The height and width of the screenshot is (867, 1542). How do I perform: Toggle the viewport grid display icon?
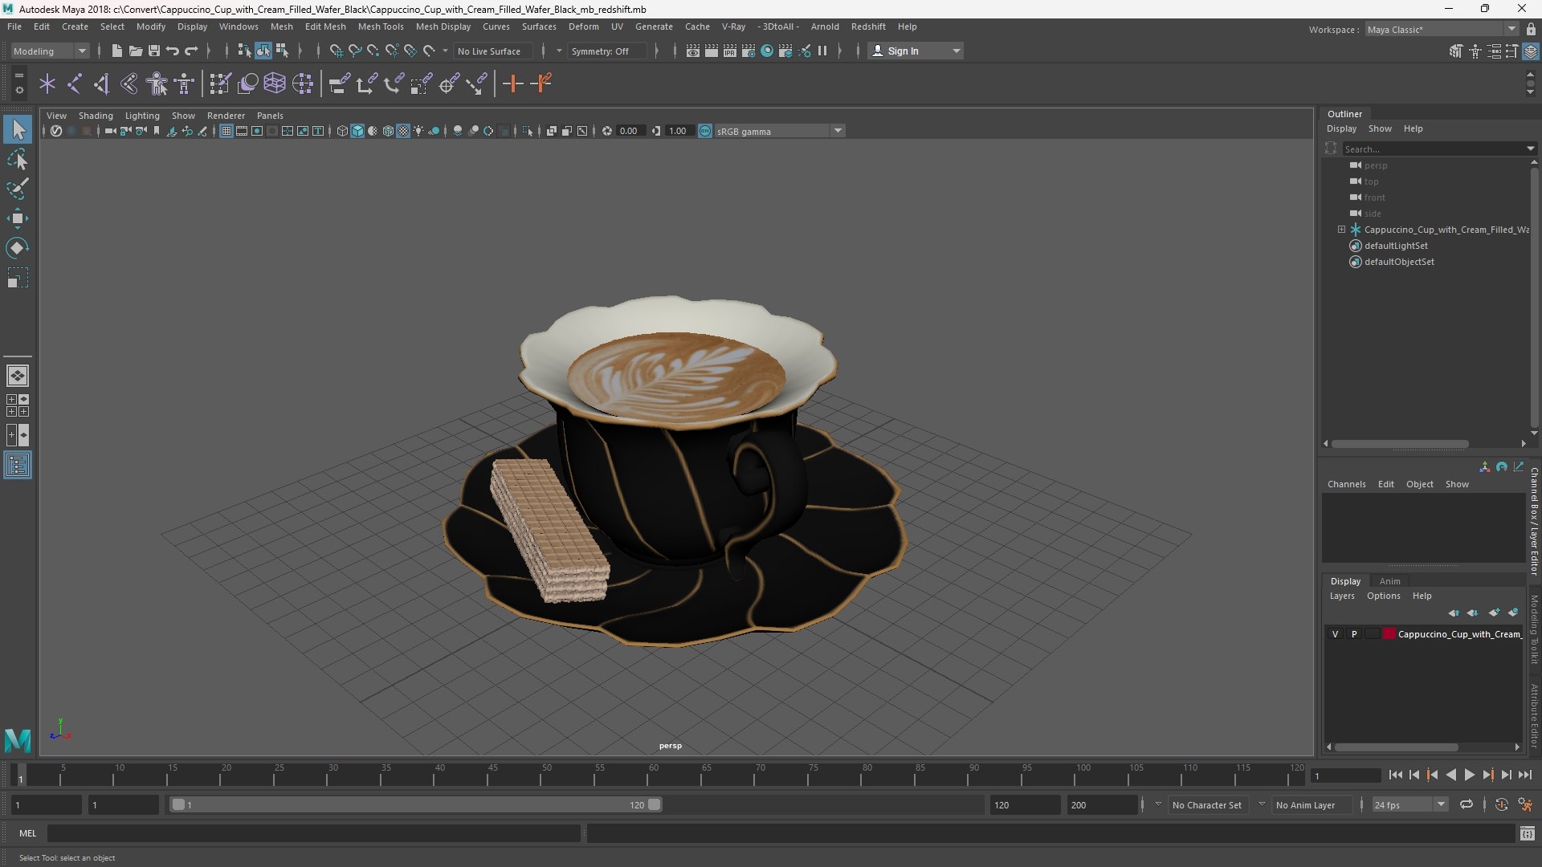tap(226, 131)
